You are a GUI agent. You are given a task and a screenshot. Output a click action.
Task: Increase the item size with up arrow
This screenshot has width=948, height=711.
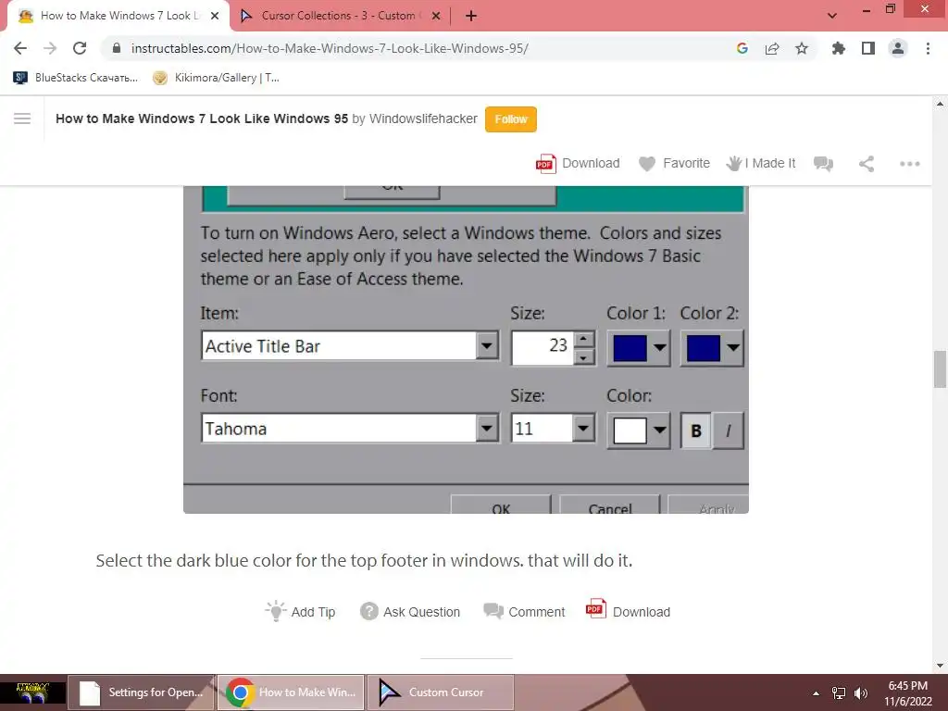coord(583,339)
